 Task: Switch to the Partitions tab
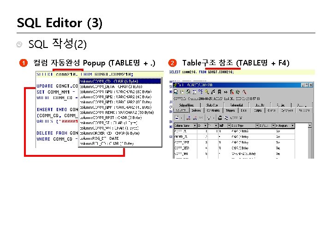coord(304,110)
